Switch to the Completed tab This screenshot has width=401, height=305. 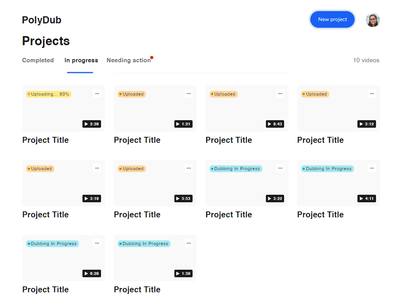[38, 60]
